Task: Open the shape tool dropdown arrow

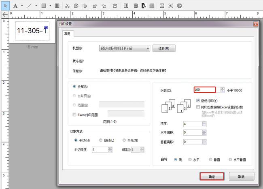Action: (50, 6)
